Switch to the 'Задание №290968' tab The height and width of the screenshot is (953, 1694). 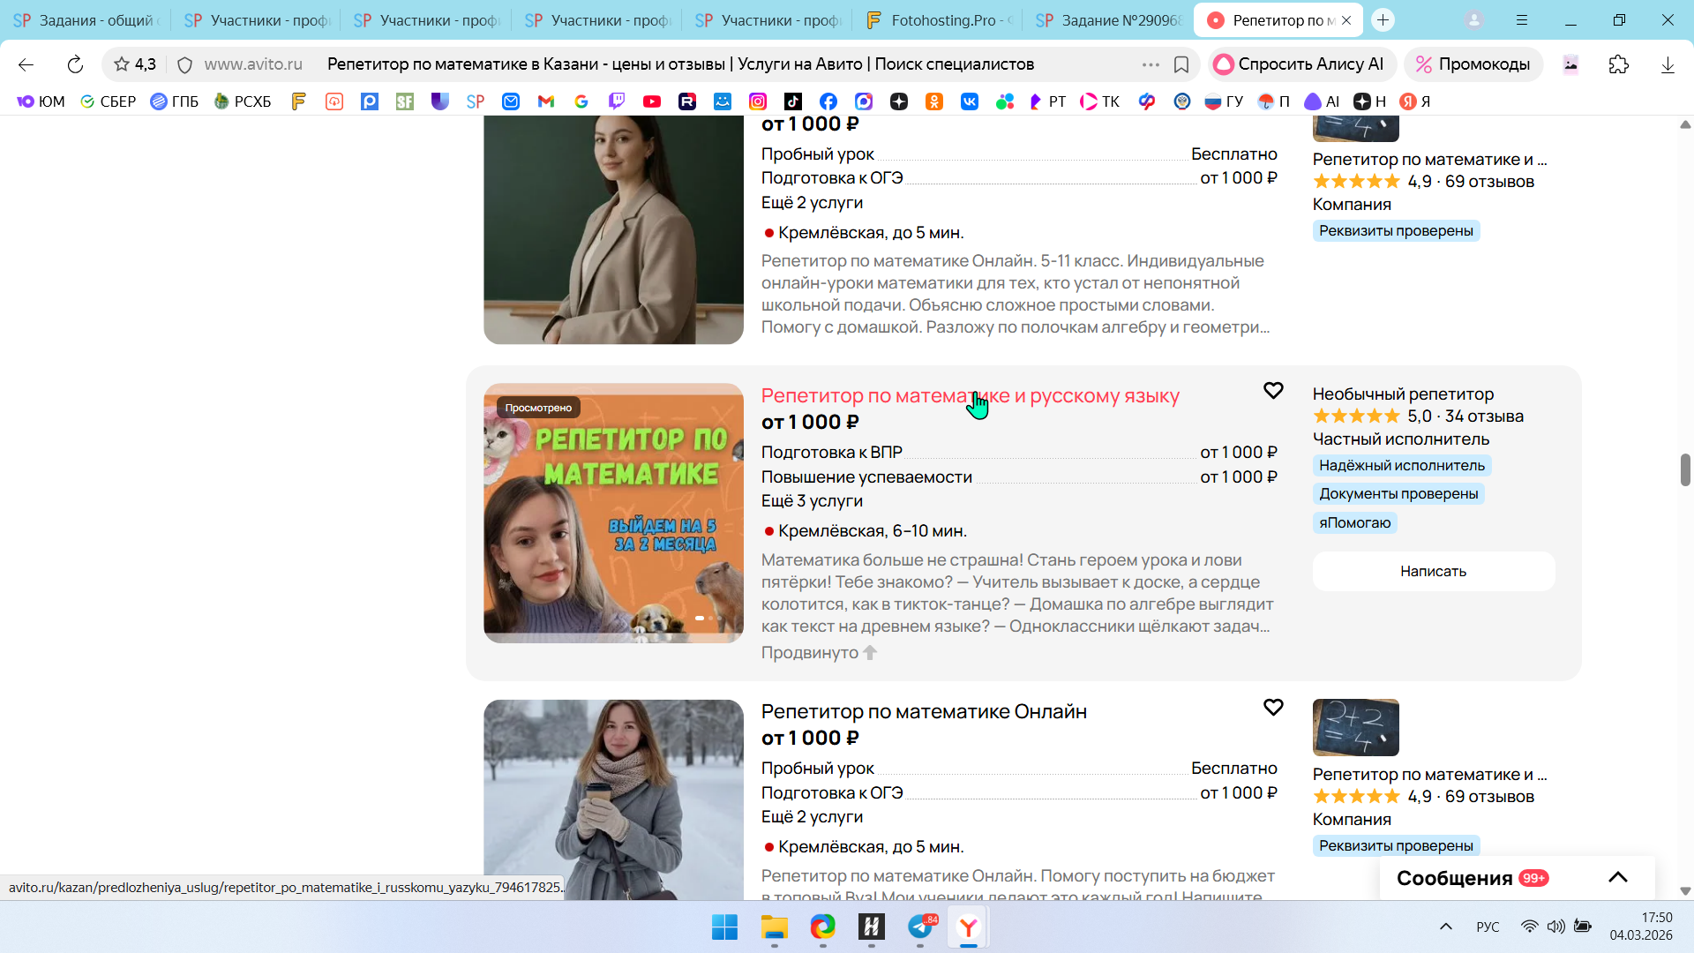[x=1109, y=20]
